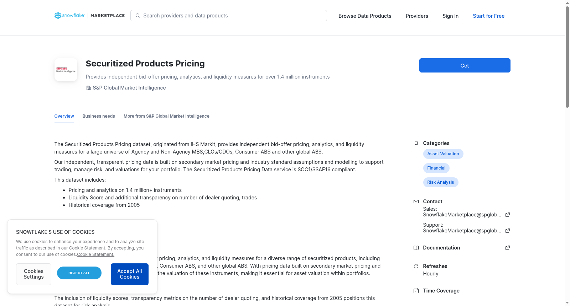Image resolution: width=570 pixels, height=306 pixels.
Task: Click the Refreshes circular arrow icon
Action: click(416, 266)
